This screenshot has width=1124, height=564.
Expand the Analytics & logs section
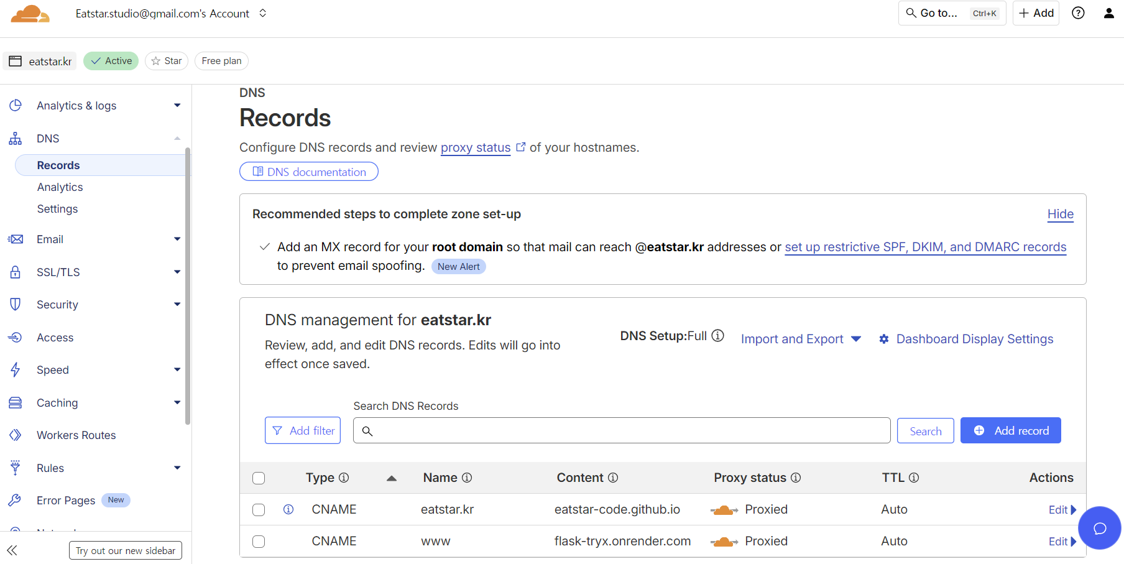click(177, 106)
